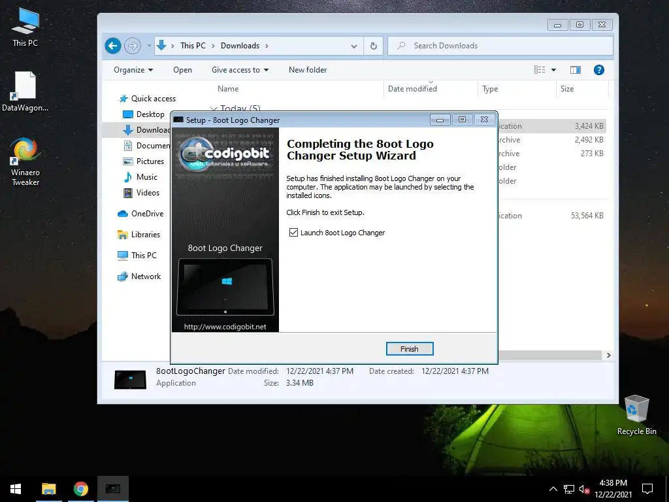The height and width of the screenshot is (502, 669).
Task: Select the file row sized 2,492 KB
Action: coord(551,140)
